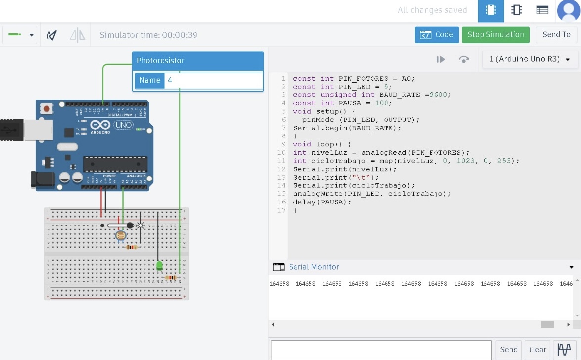This screenshot has height=360, width=581.
Task: Open the schematic view
Action: (516, 10)
